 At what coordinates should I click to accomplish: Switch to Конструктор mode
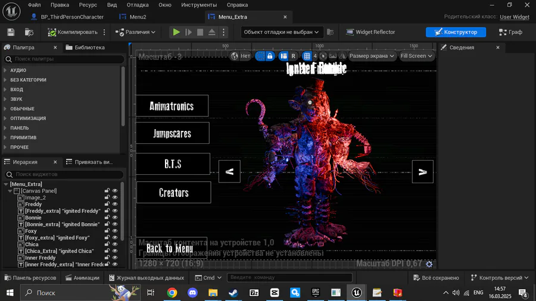coord(456,32)
